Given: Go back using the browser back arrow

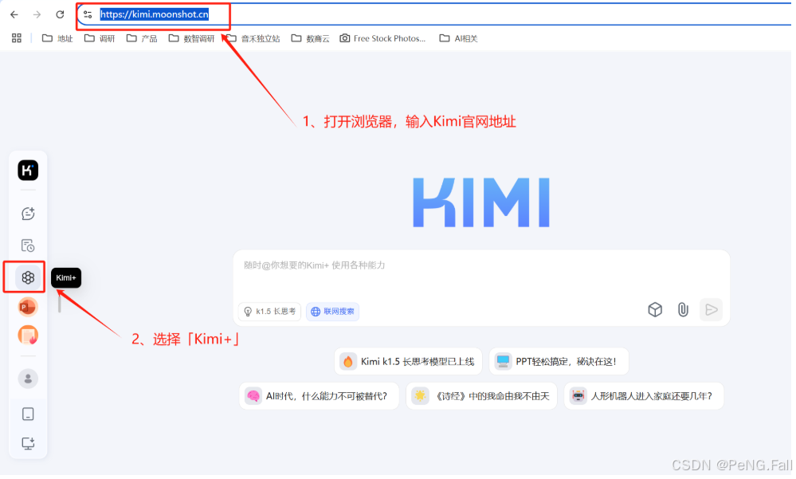Looking at the screenshot, I should coord(14,14).
